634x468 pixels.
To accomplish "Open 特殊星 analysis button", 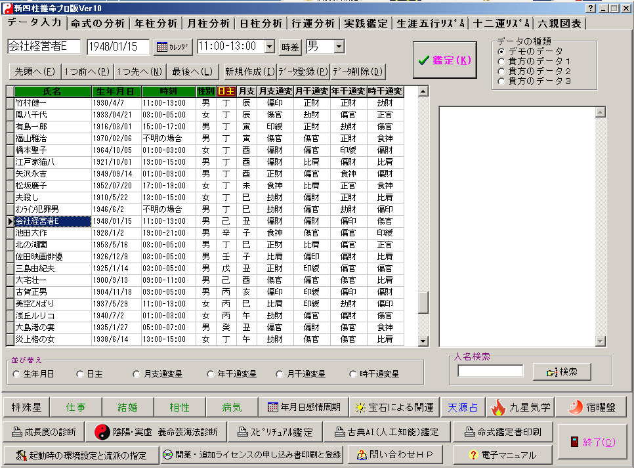I will [x=26, y=408].
